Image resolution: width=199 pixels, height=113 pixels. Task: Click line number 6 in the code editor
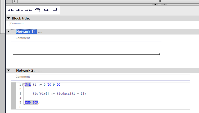pos(20,107)
